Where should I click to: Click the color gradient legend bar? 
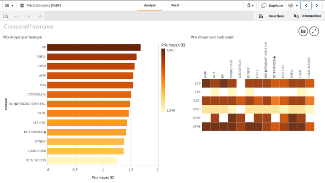pos(163,81)
